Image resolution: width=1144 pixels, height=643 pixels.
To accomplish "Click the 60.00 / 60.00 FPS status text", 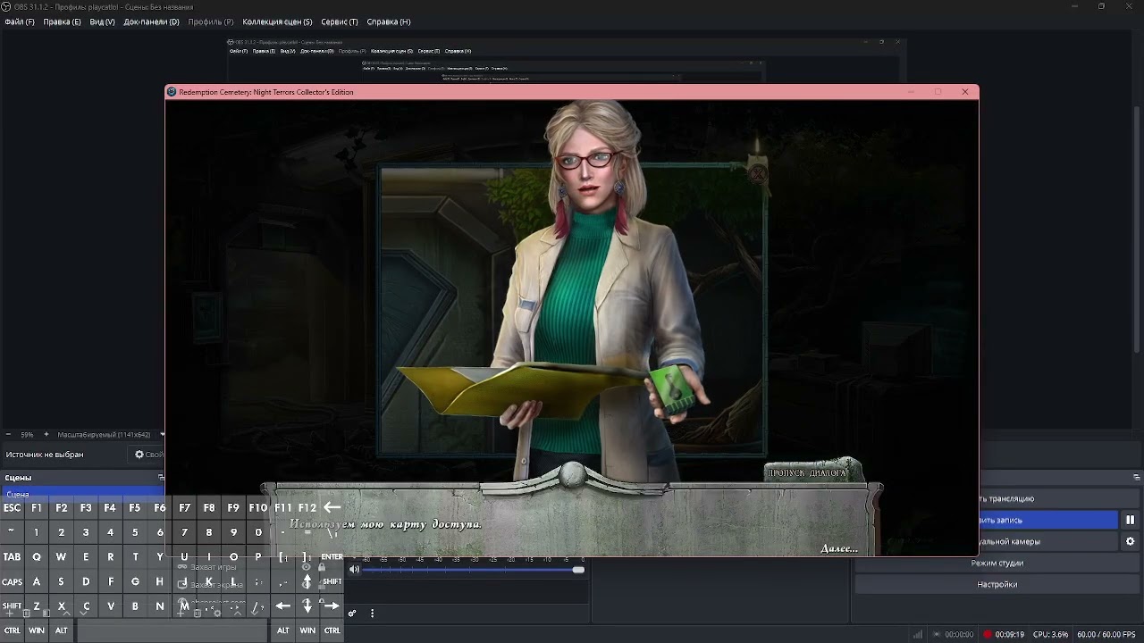I will 1106,635.
